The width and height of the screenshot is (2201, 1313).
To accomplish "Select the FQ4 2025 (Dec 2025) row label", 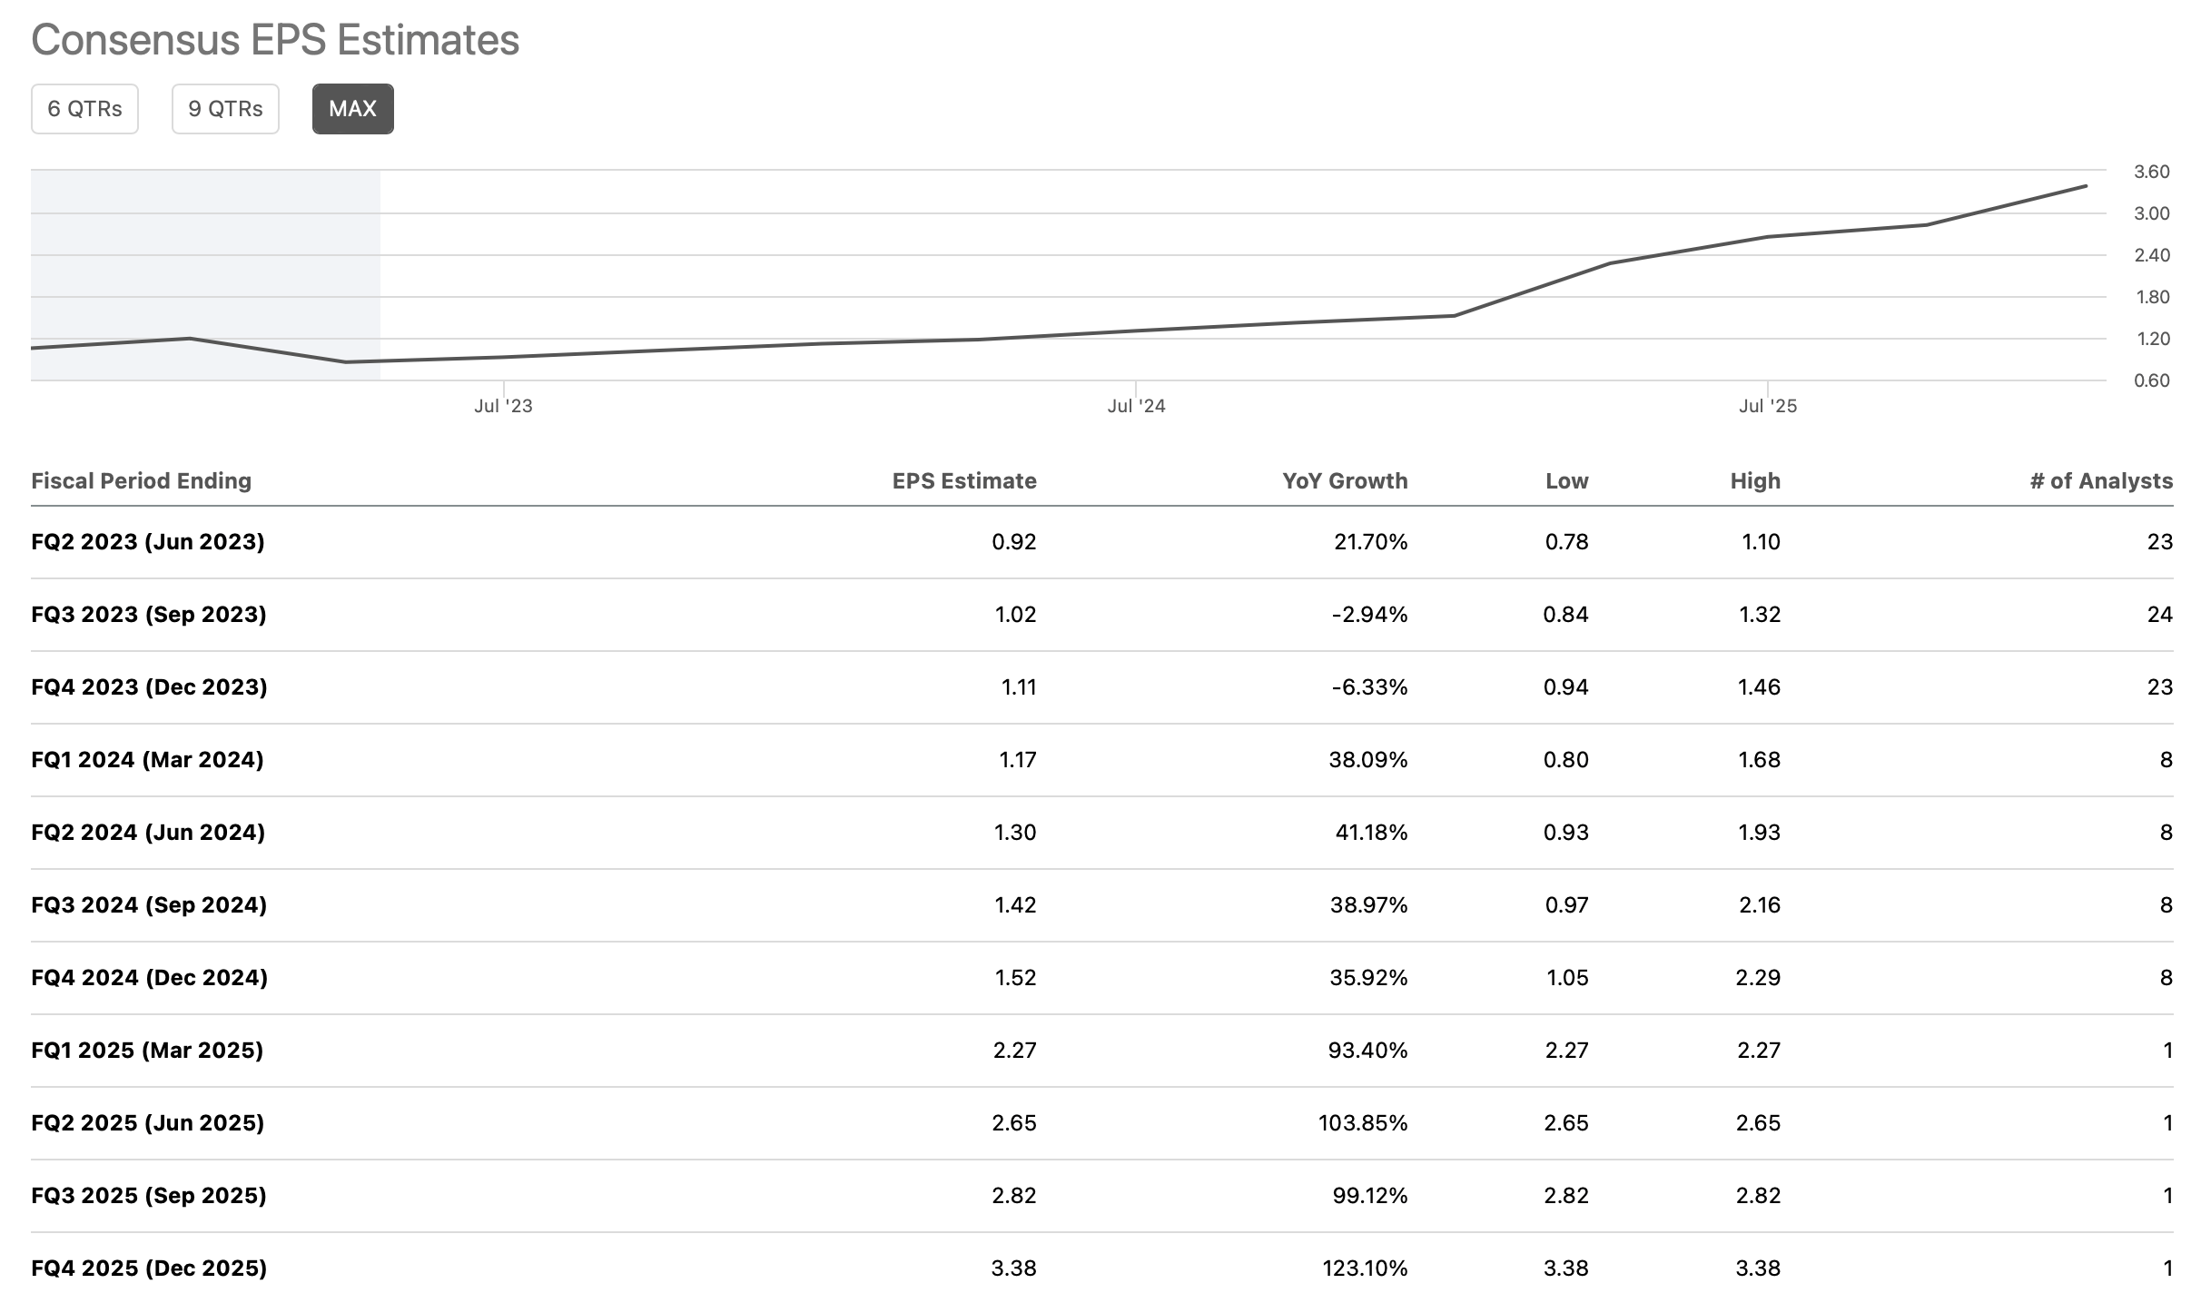I will click(x=149, y=1269).
